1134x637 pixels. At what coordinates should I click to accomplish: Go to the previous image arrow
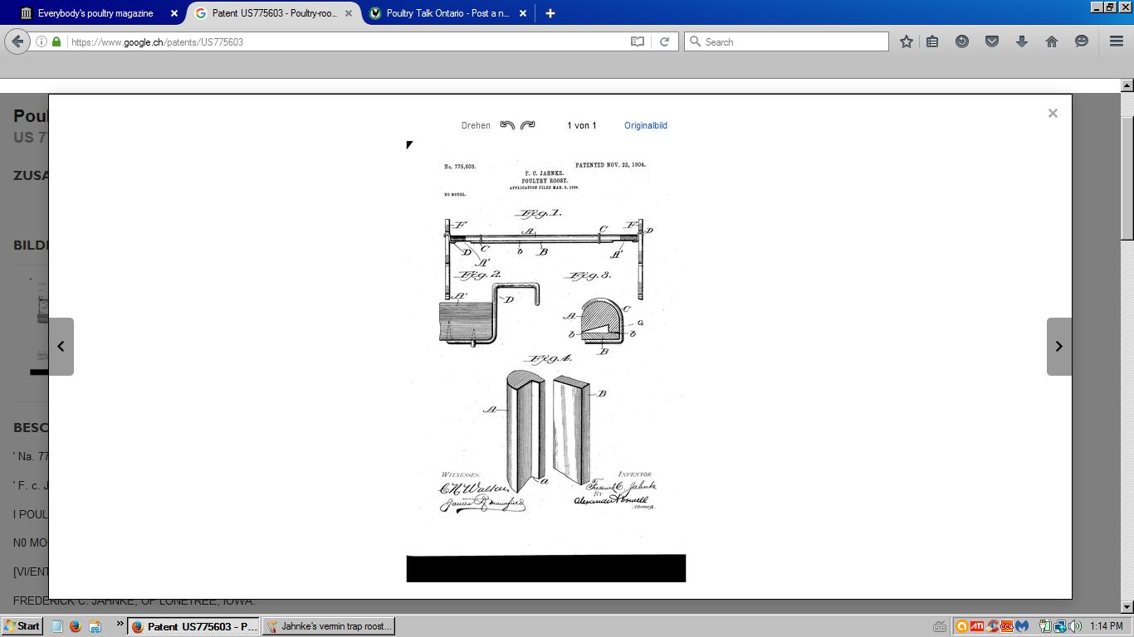click(61, 347)
